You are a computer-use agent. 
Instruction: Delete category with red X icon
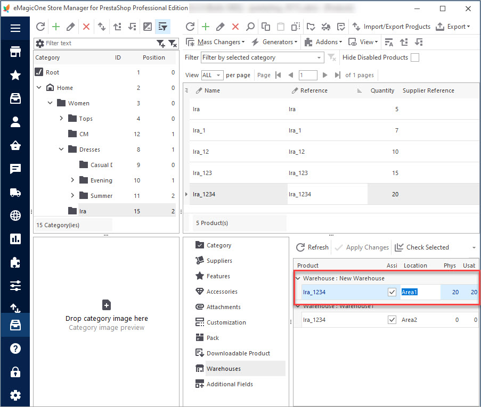coord(86,27)
